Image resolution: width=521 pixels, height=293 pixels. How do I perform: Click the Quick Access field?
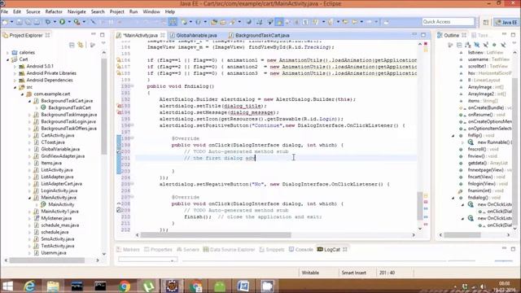448,22
